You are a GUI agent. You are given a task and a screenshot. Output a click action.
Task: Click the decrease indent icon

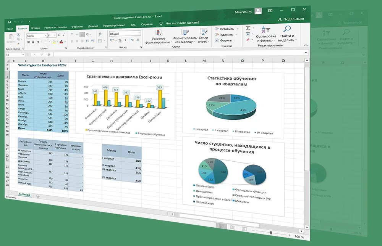pyautogui.click(x=87, y=41)
